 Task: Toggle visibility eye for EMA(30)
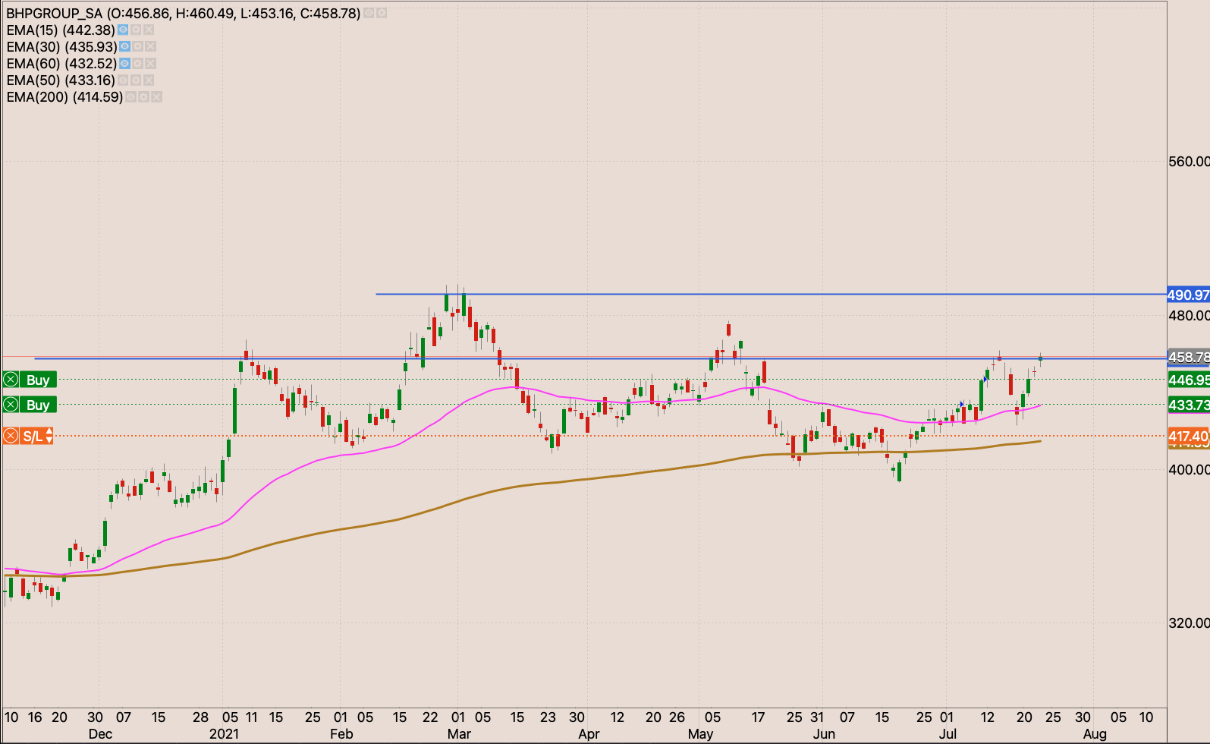point(125,47)
